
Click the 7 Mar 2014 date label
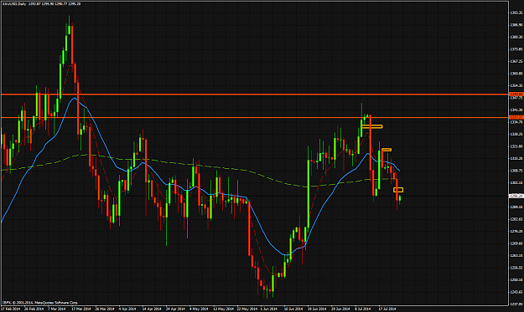tap(57, 309)
